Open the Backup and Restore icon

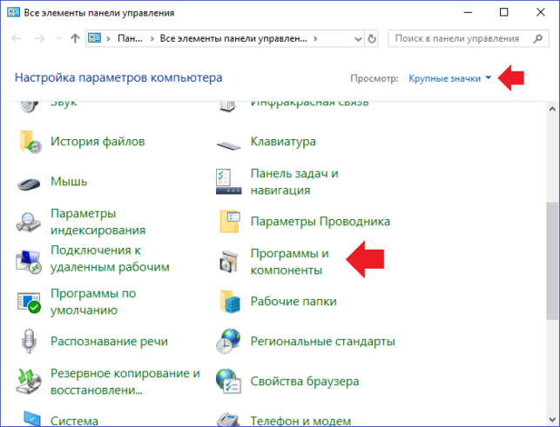point(29,381)
